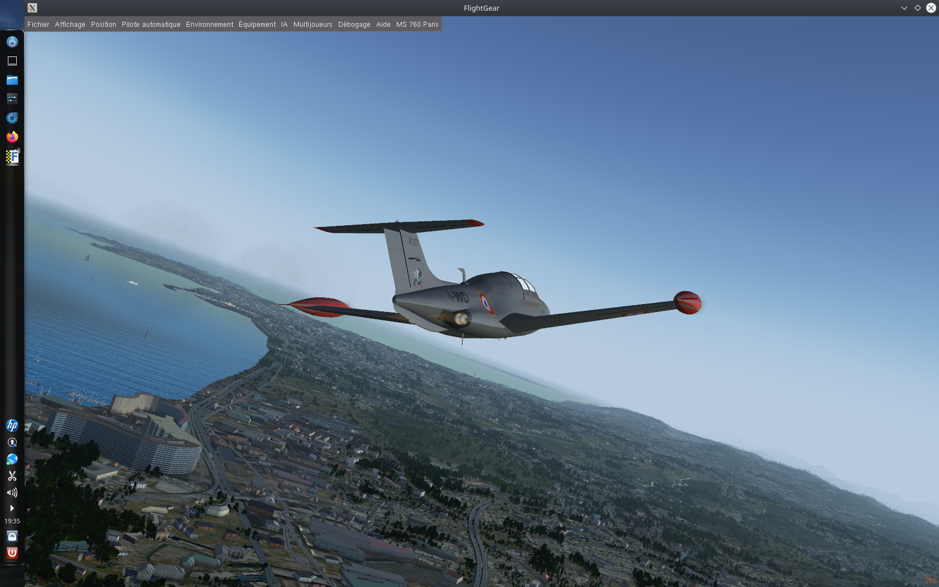
Task: Minimize the FlightGear window
Action: point(904,8)
